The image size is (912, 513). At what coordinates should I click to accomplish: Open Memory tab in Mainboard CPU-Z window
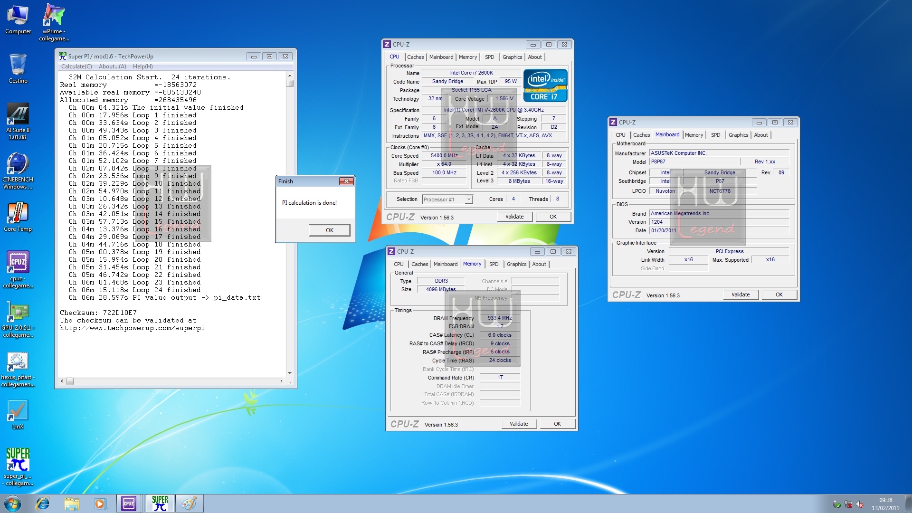click(694, 135)
